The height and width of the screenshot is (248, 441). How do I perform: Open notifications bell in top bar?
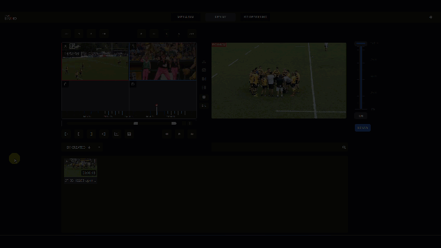click(x=431, y=17)
